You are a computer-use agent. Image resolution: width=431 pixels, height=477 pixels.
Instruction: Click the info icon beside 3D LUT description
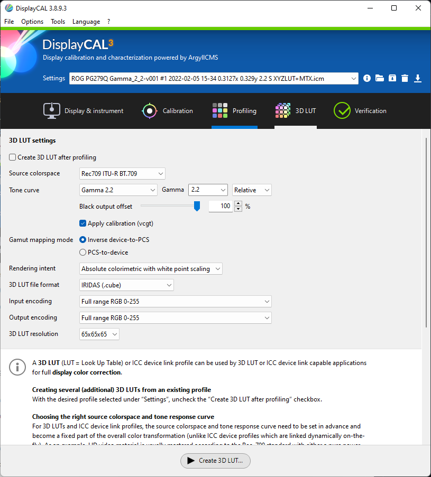[x=17, y=367]
